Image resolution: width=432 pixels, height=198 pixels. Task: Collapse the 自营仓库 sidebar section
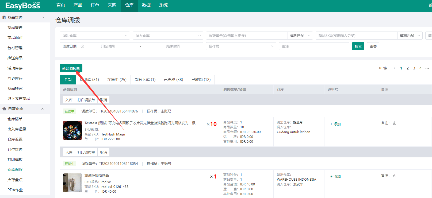43,109
